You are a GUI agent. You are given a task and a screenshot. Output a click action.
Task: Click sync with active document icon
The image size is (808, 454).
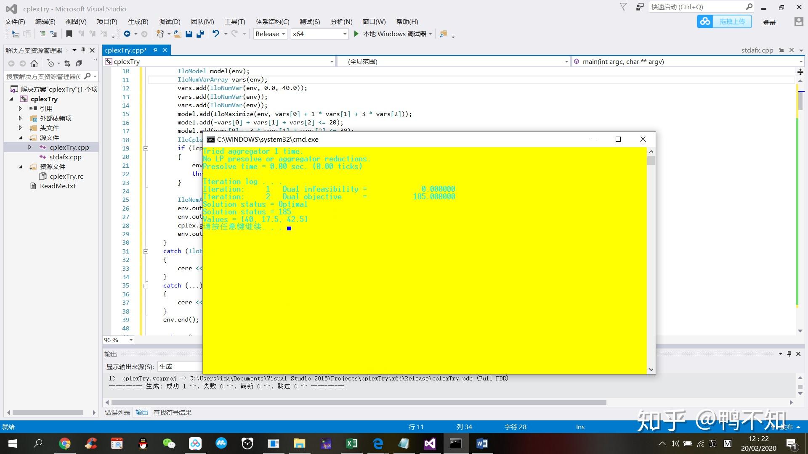[67, 63]
